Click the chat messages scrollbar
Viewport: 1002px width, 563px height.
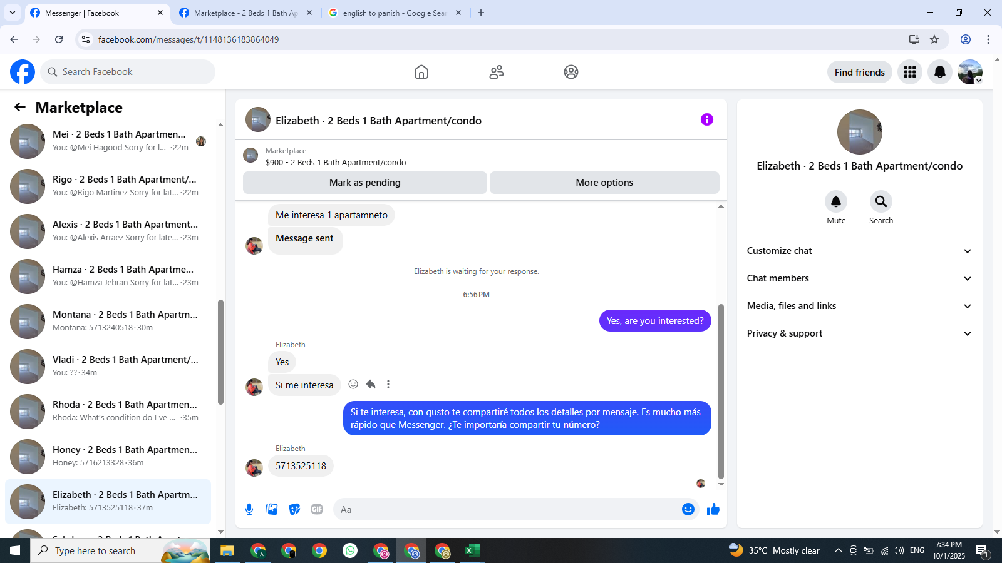click(x=721, y=391)
